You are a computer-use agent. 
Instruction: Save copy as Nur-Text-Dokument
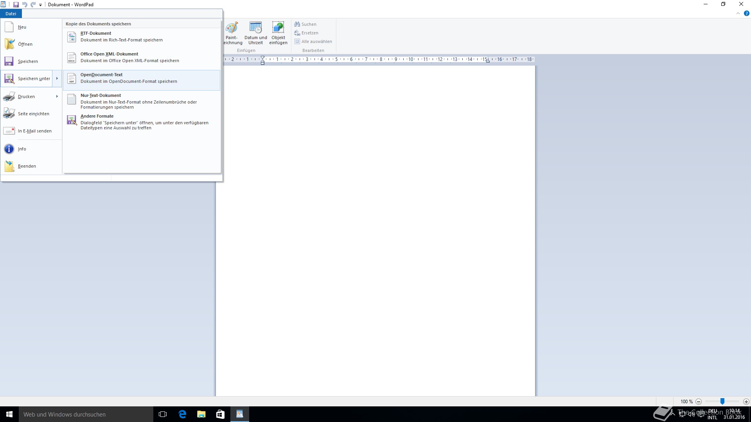coord(142,101)
